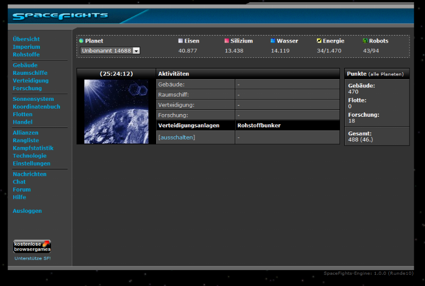The height and width of the screenshot is (286, 425).
Task: Click the Unterstütze SF! link
Action: point(32,258)
